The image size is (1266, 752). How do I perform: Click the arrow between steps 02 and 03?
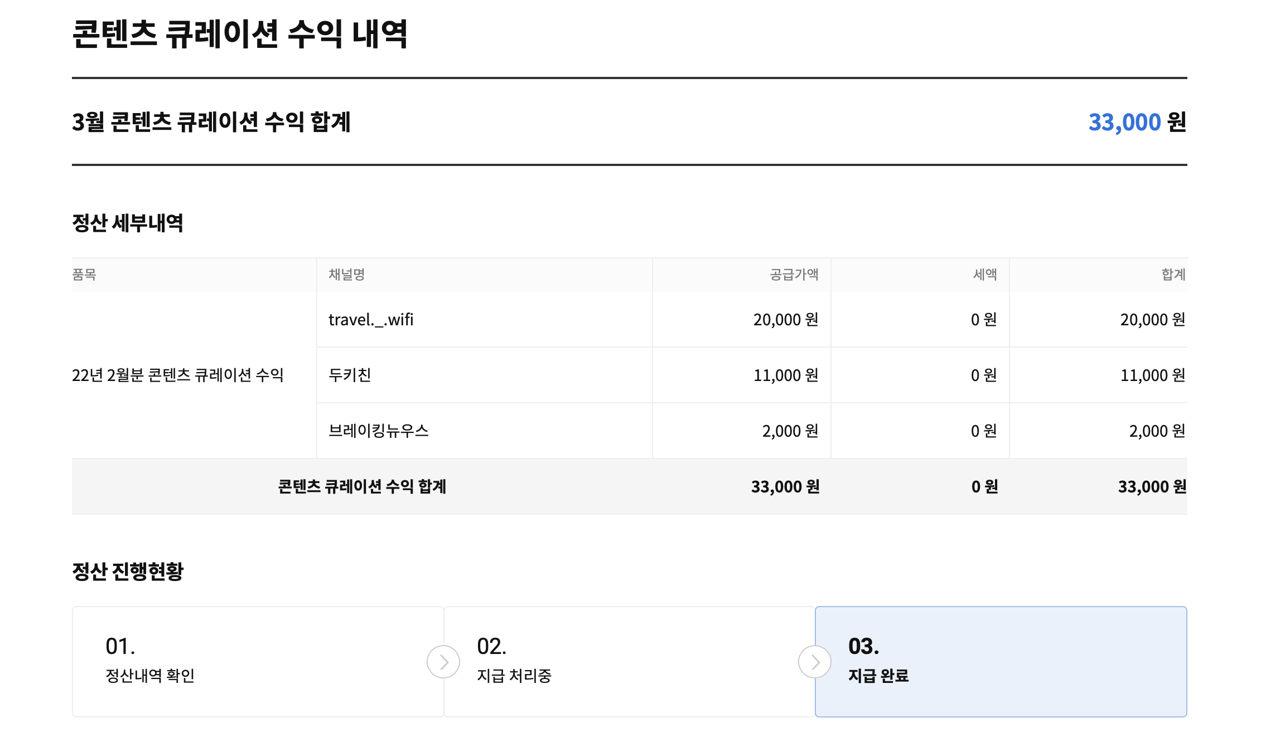(x=815, y=662)
